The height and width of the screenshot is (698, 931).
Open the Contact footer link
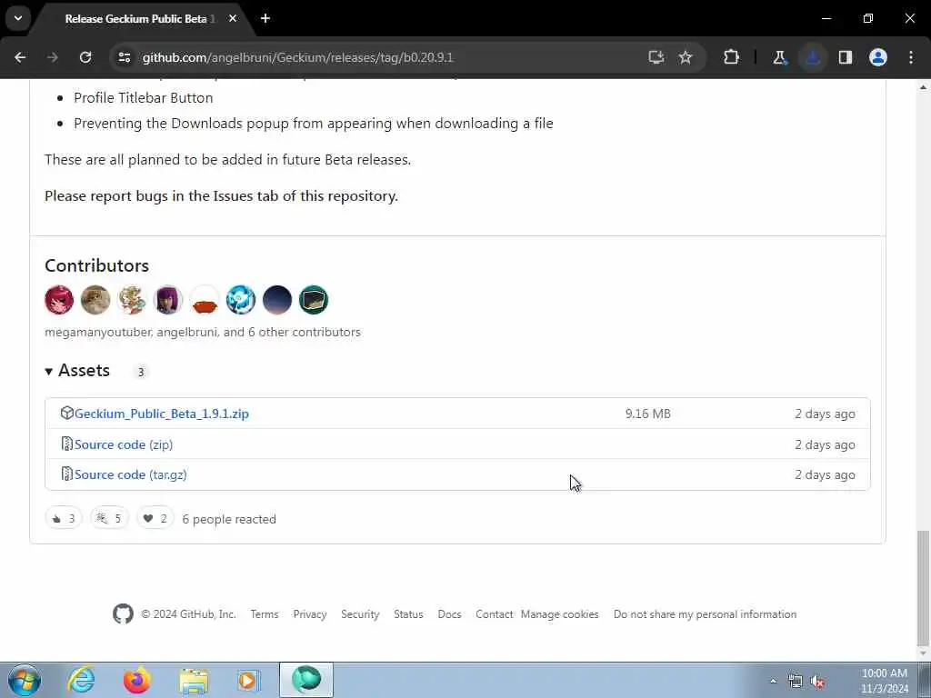tap(494, 614)
